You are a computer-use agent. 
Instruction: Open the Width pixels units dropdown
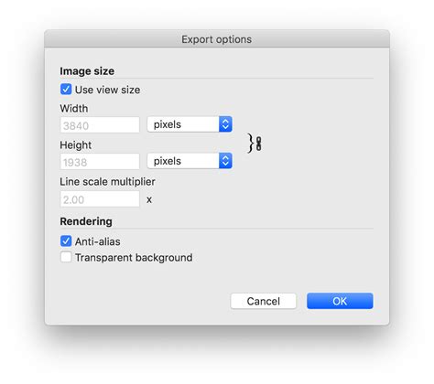(190, 124)
